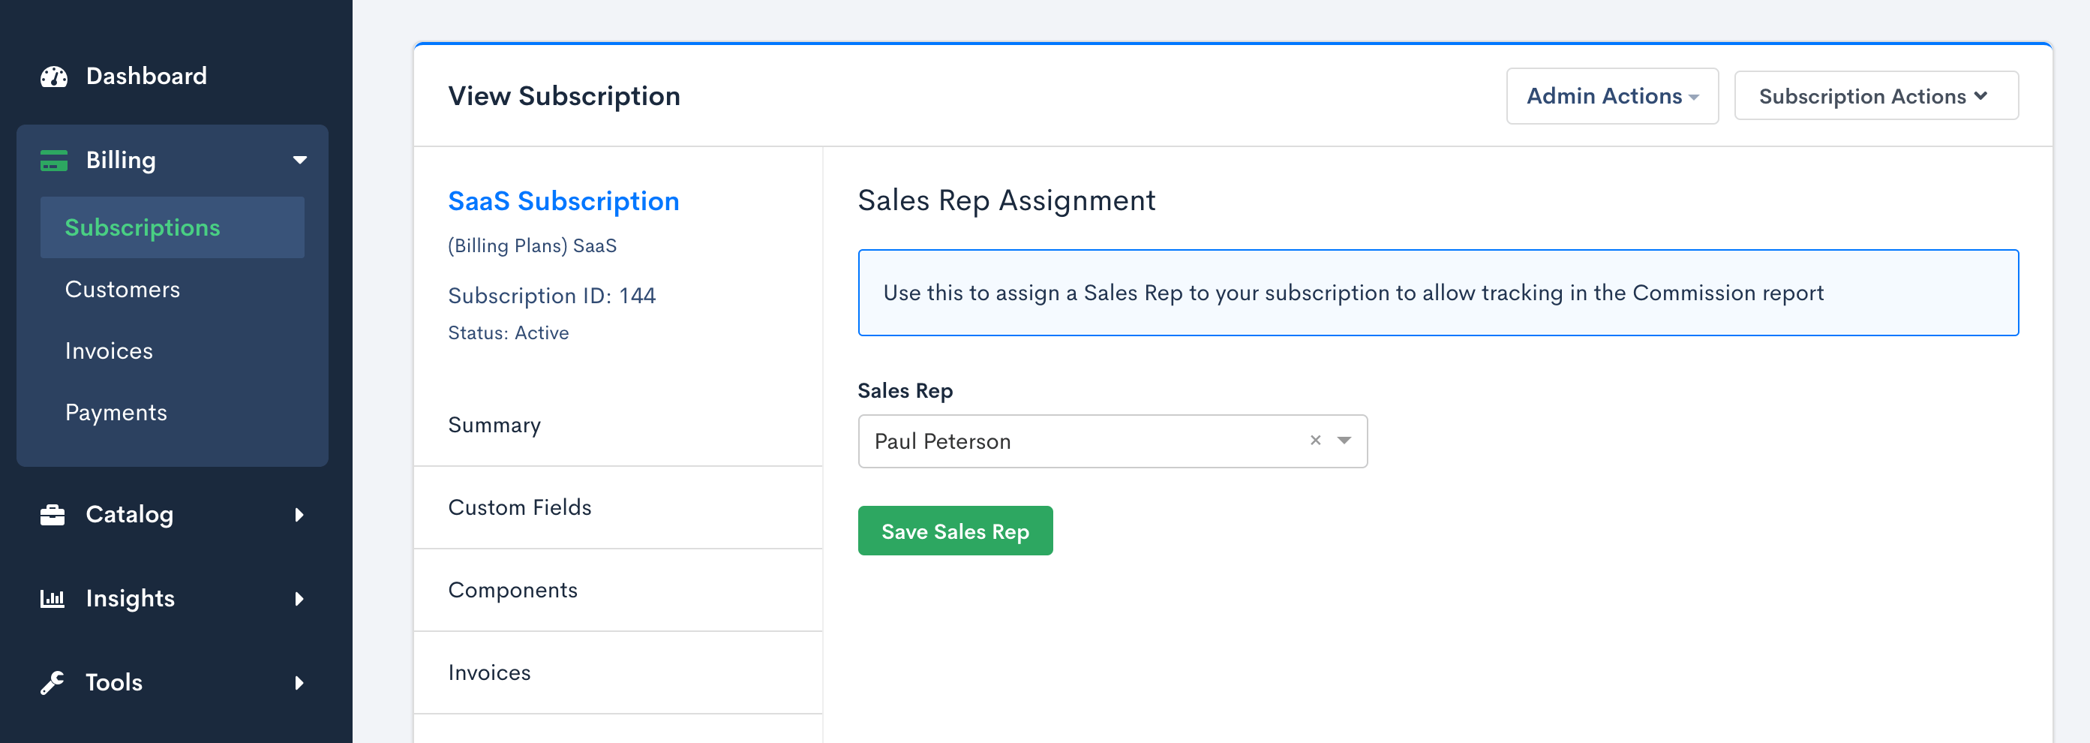Open the SaaS Subscription link

[563, 201]
